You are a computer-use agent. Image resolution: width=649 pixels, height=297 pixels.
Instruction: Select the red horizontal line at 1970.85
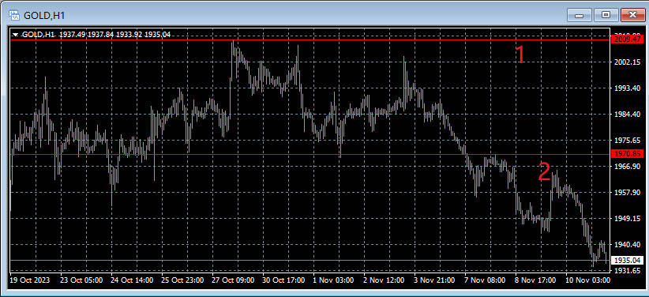[310, 154]
